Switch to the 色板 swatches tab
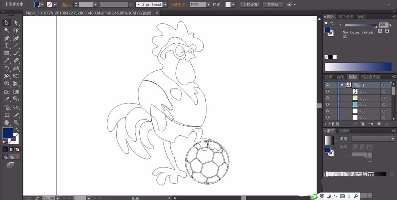 pyautogui.click(x=329, y=77)
